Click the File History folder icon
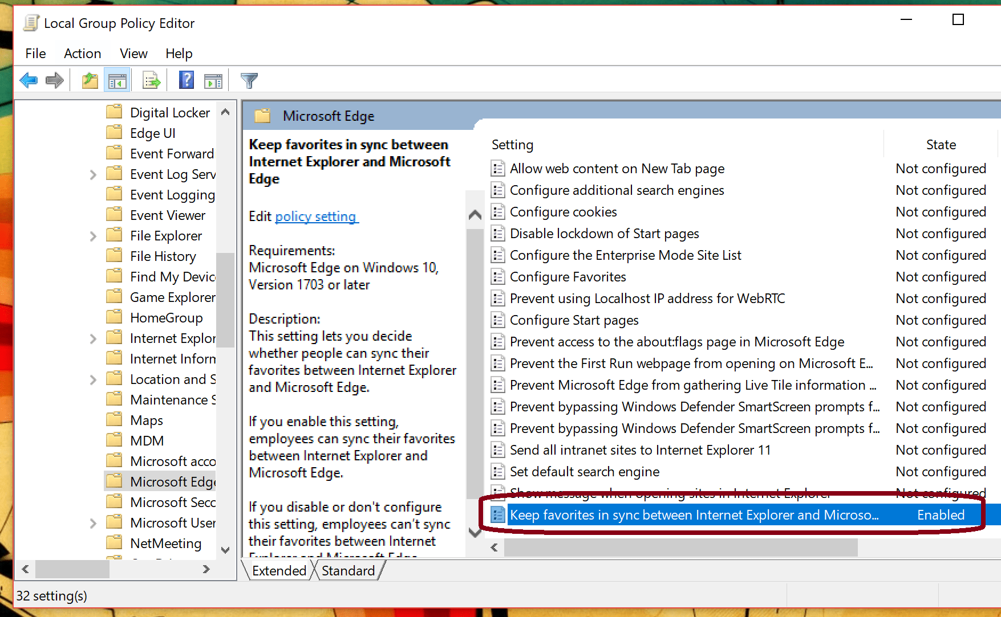Viewport: 1001px width, 617px height. [115, 255]
